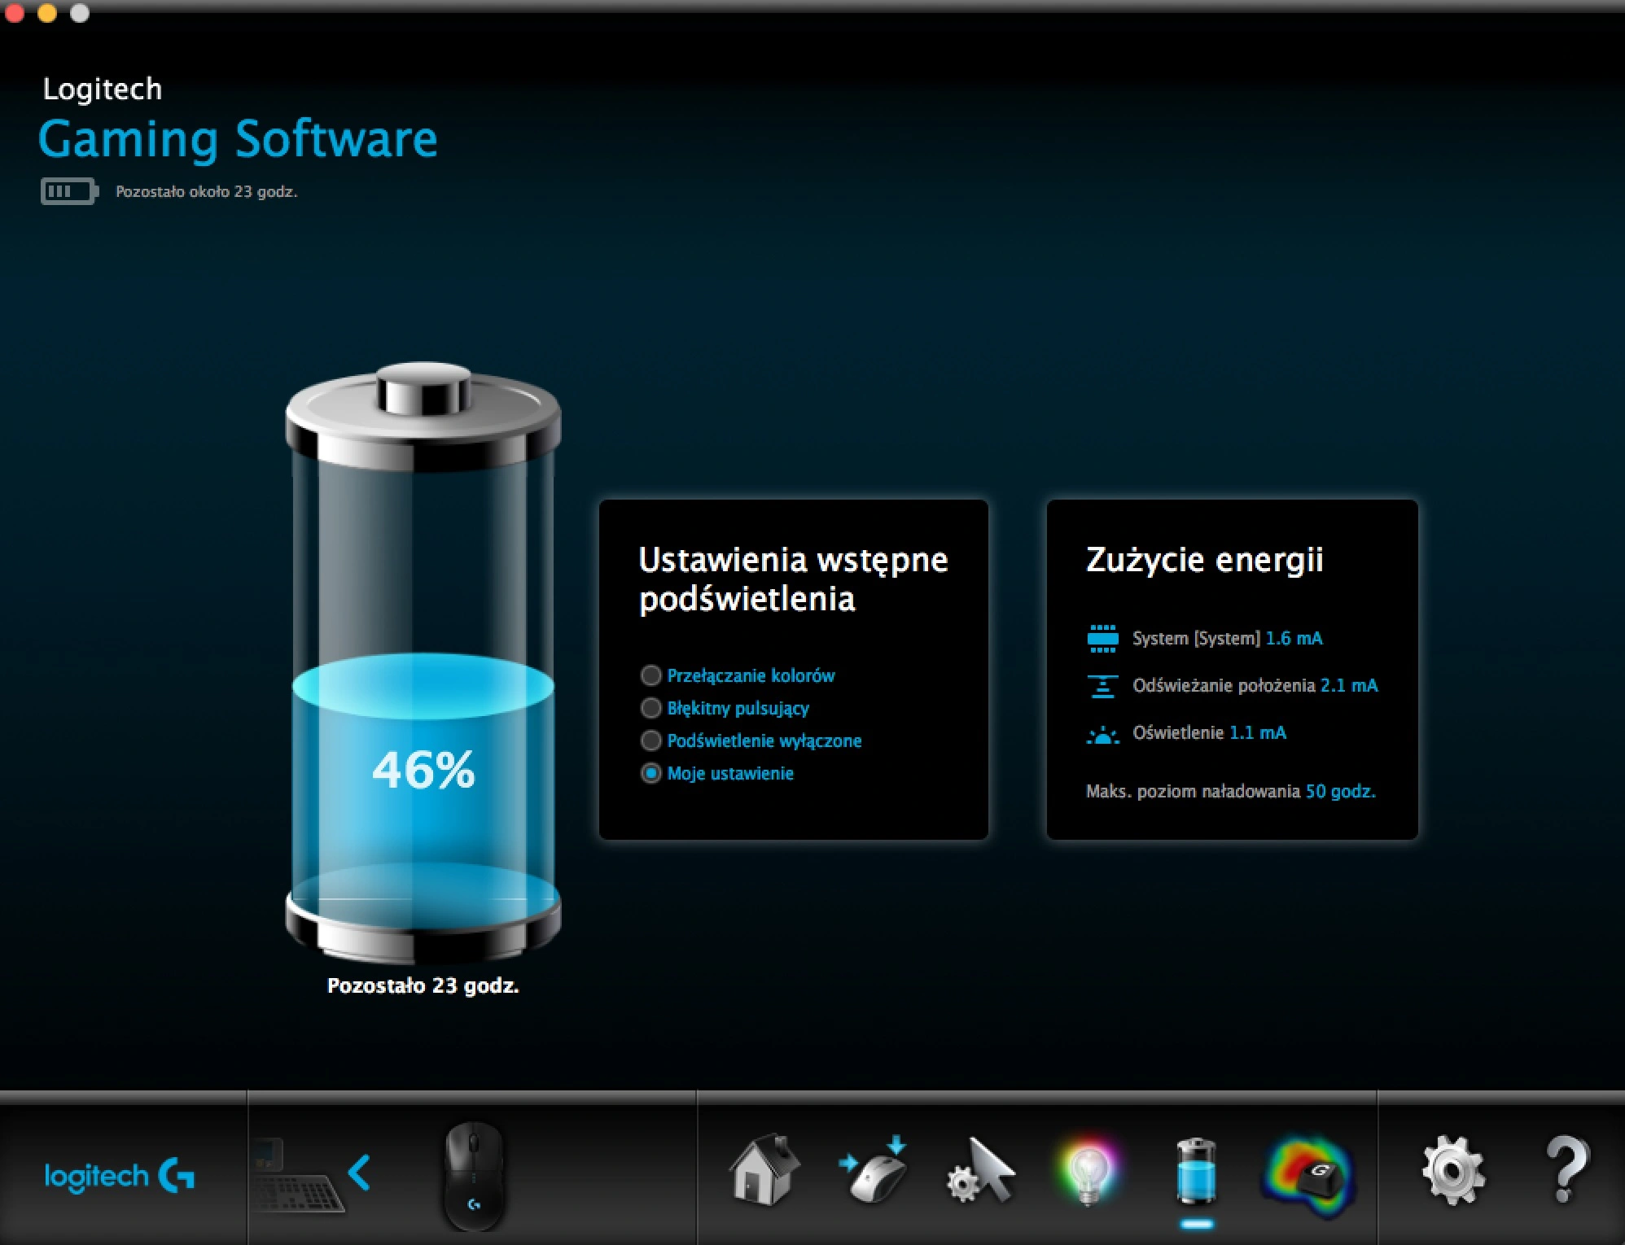Open the lighting settings bulb icon
The width and height of the screenshot is (1625, 1245).
1088,1172
